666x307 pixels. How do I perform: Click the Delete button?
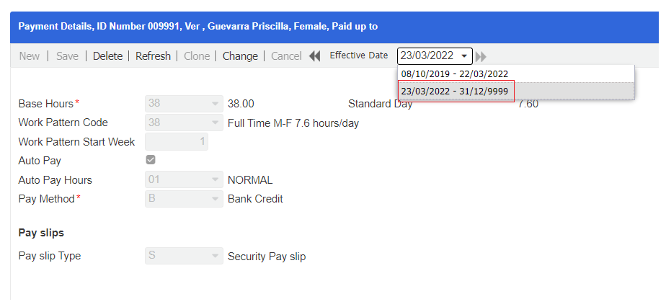point(107,56)
